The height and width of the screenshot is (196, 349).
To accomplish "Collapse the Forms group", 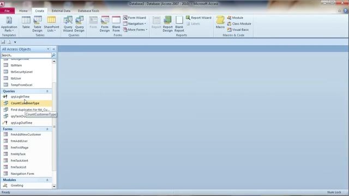I will point(47,129).
